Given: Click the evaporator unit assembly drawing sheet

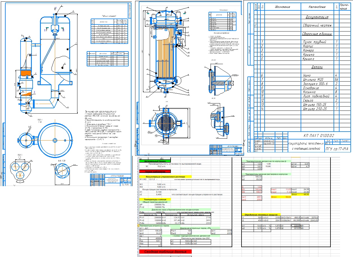Looking at the screenshot, I should [x=66, y=93].
